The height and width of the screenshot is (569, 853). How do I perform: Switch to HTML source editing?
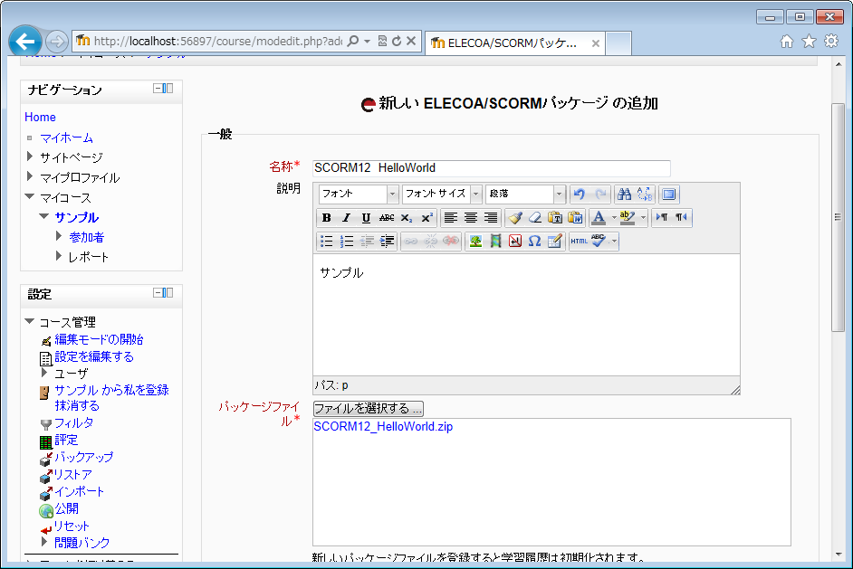579,242
